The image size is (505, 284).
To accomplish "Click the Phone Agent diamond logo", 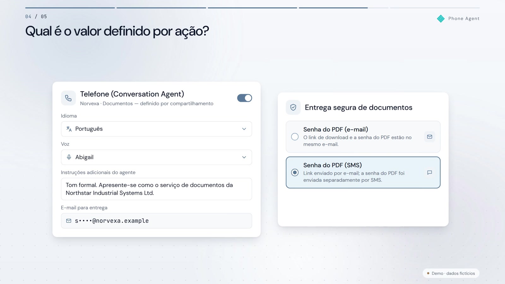I will coord(441,19).
